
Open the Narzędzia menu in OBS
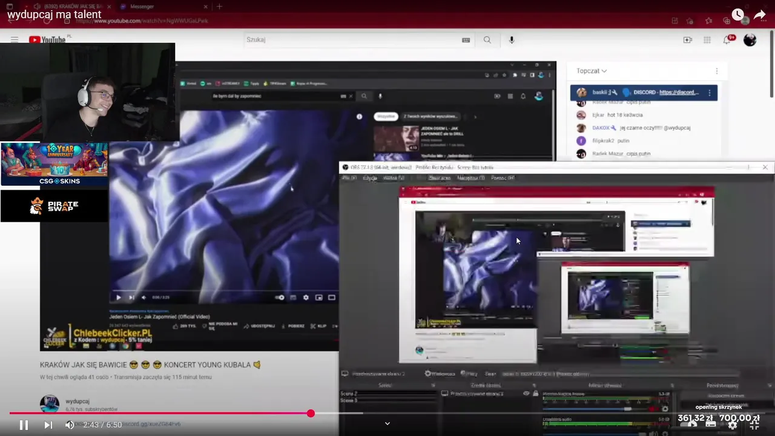coord(470,178)
